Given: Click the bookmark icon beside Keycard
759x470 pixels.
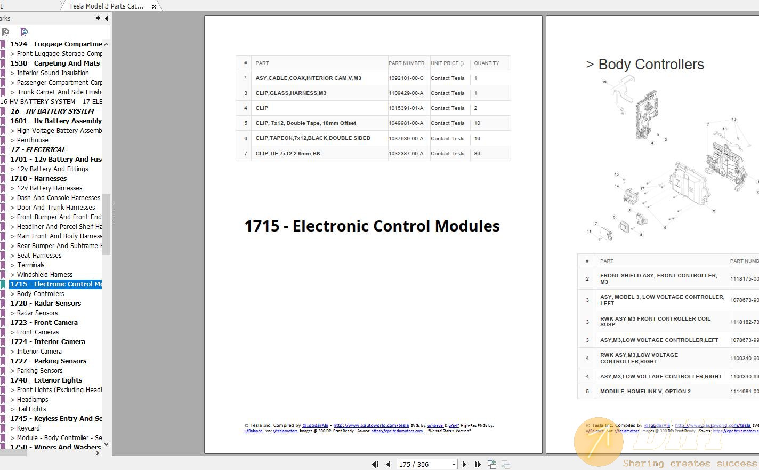Looking at the screenshot, I should tap(3, 428).
